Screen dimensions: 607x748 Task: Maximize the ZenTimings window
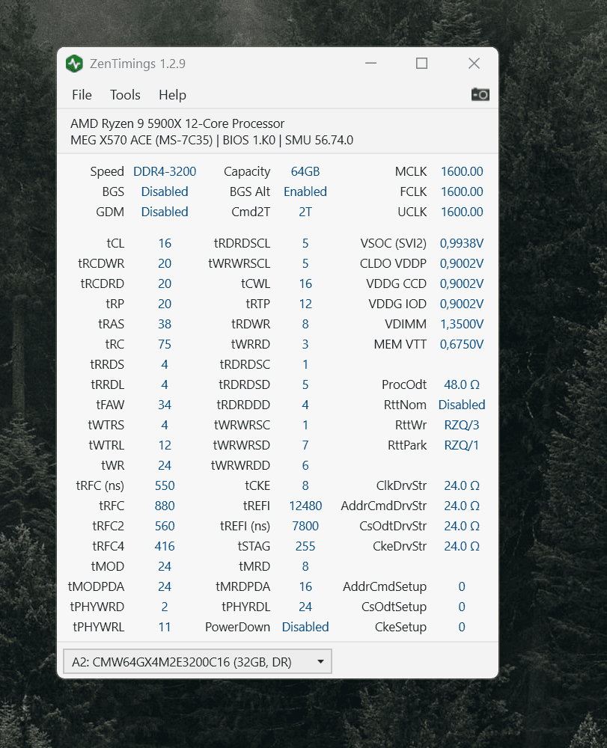pos(422,64)
